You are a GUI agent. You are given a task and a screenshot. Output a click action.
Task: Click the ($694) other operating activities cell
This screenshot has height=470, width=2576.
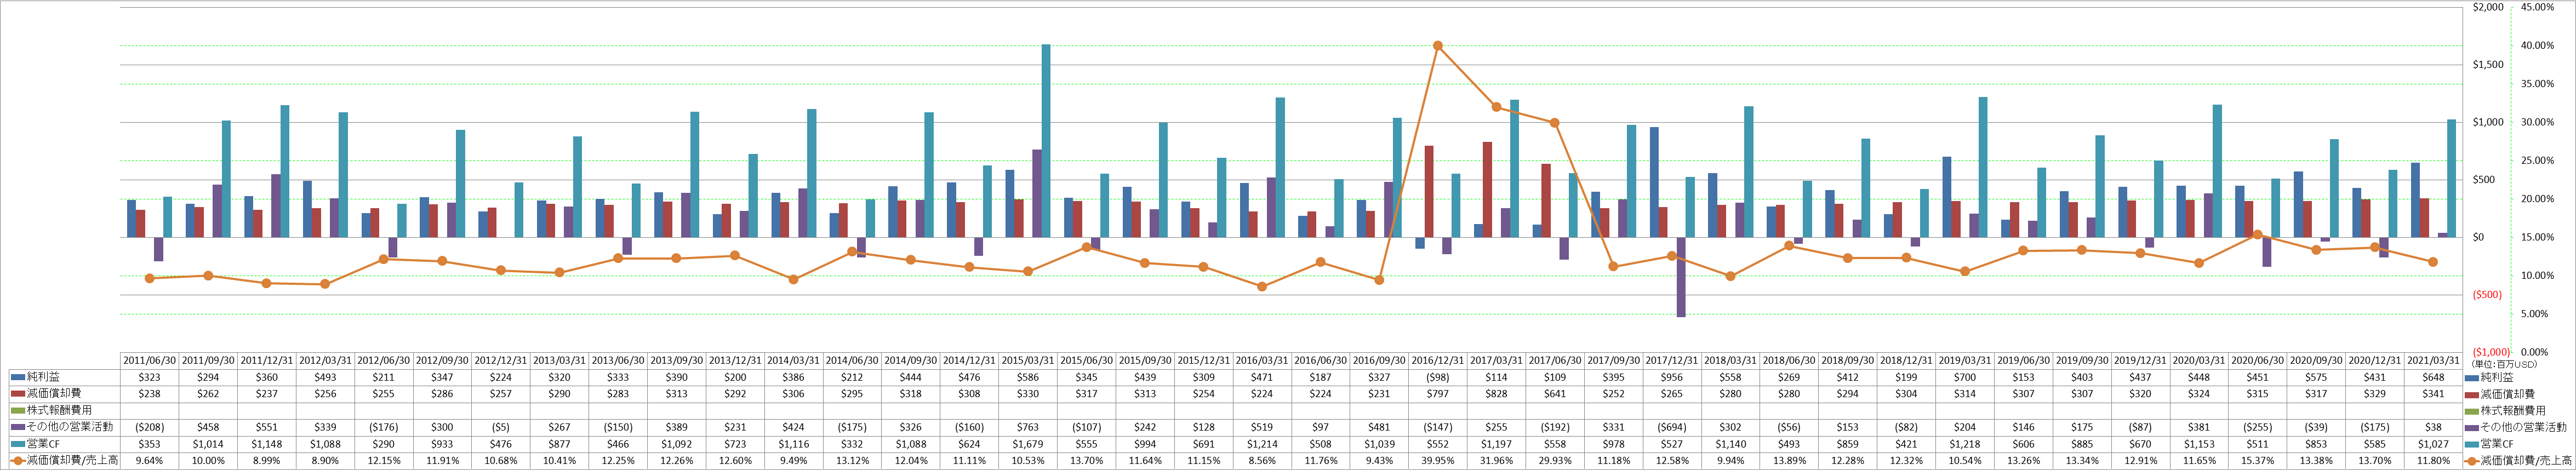1671,427
